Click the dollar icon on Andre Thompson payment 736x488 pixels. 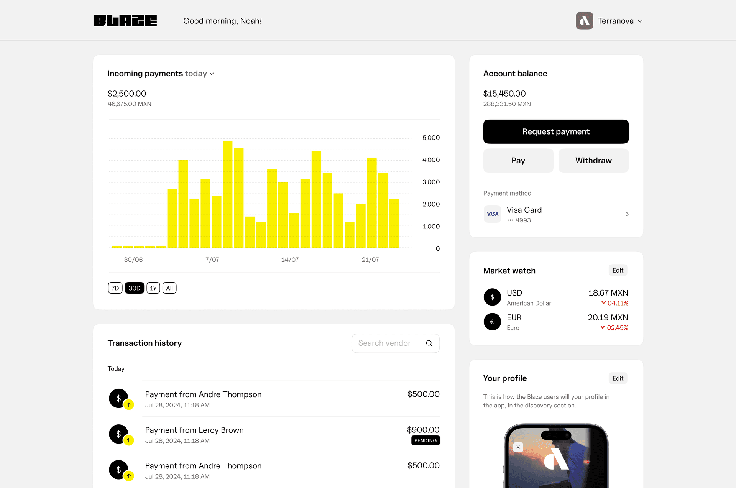click(x=118, y=398)
